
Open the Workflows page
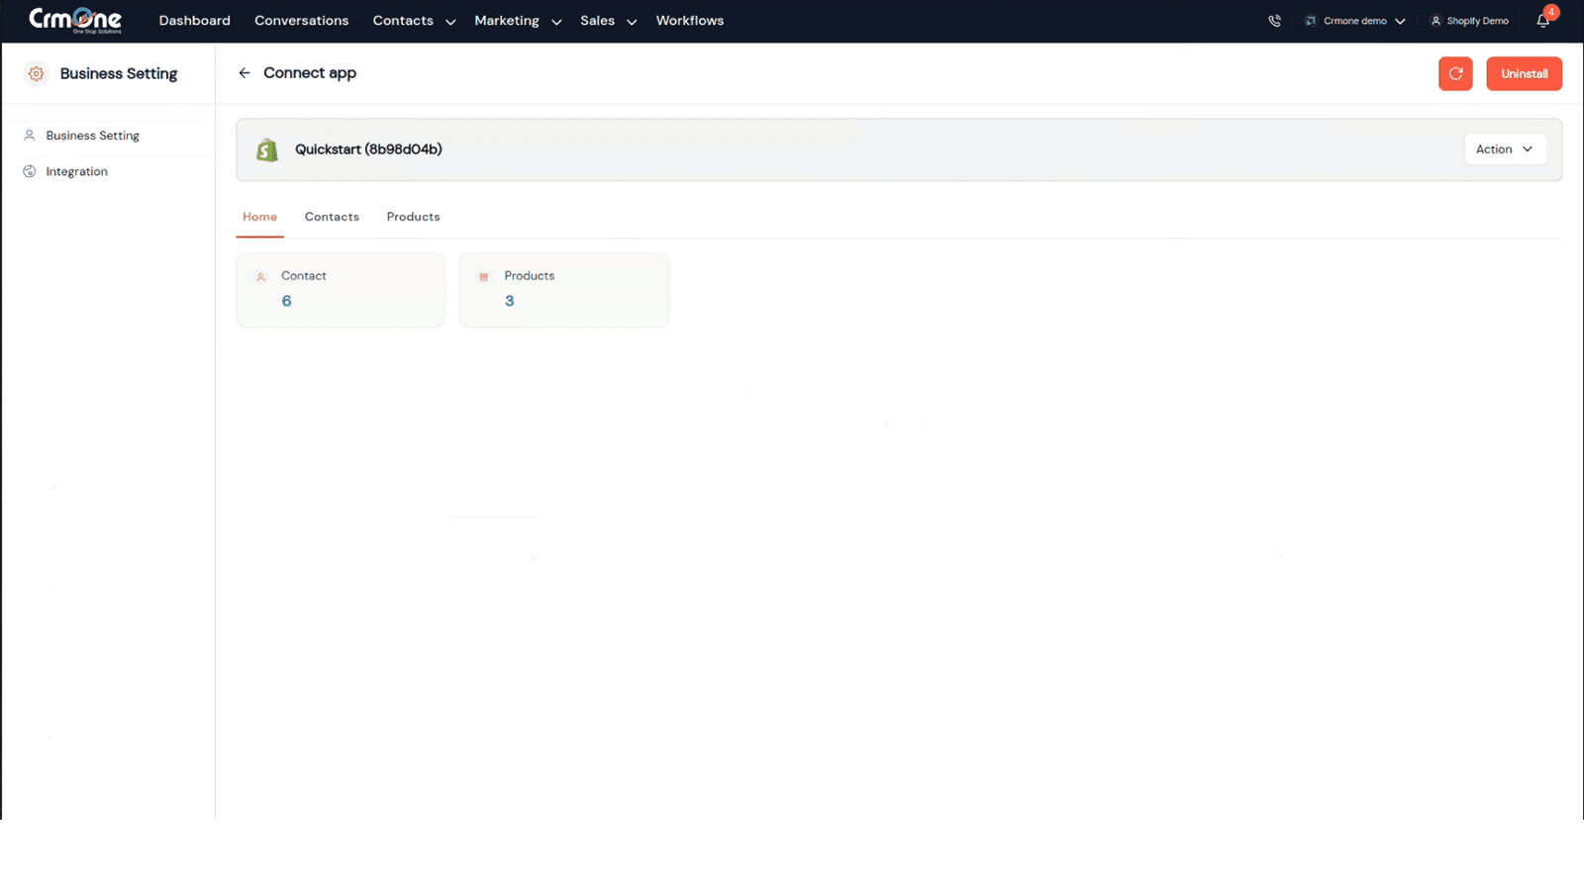point(689,21)
